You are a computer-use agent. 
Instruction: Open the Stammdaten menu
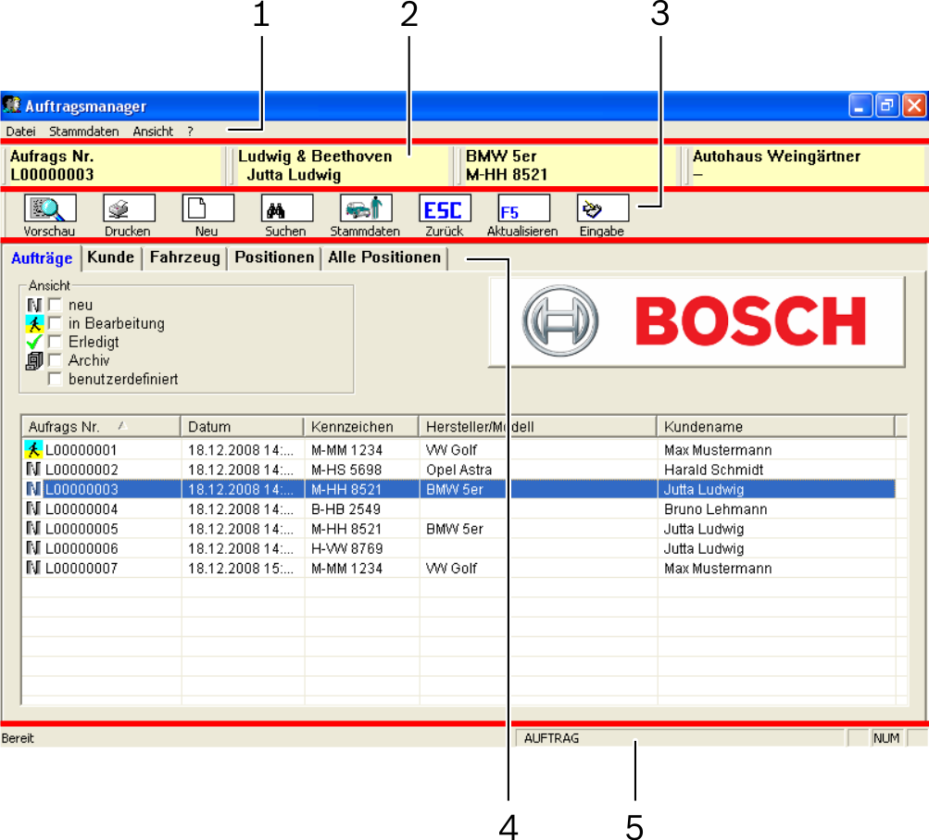click(83, 132)
